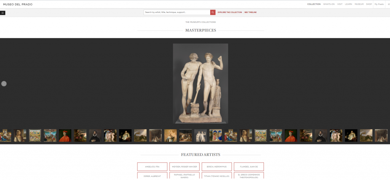The width and height of the screenshot is (390, 180).
Task: Select the Tiepolo Immaculate Conception thumbnail
Action: [170, 135]
